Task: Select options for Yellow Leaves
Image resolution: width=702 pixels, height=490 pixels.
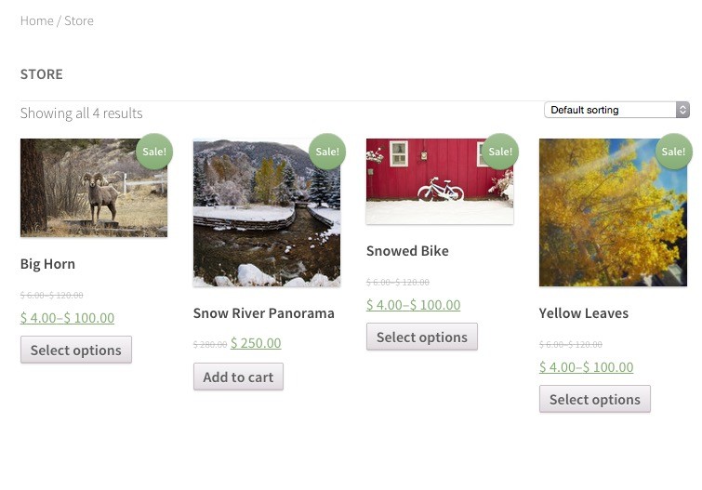Action: 595,399
